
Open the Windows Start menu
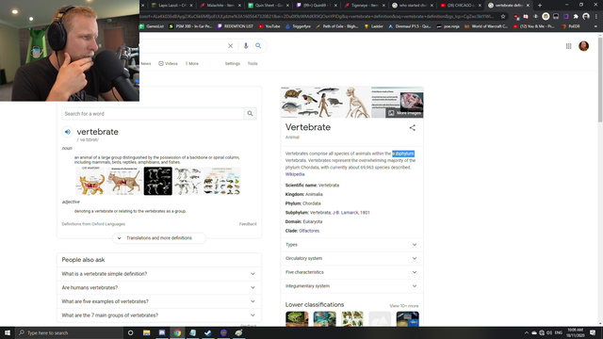click(x=8, y=332)
